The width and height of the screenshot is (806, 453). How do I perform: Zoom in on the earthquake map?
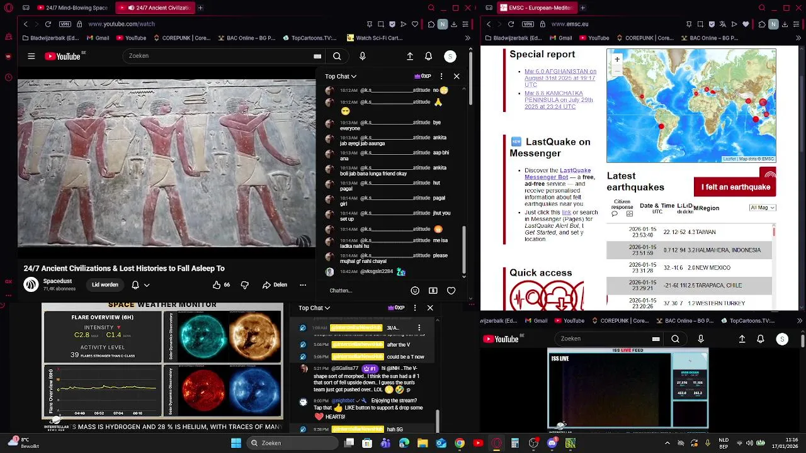coord(617,59)
